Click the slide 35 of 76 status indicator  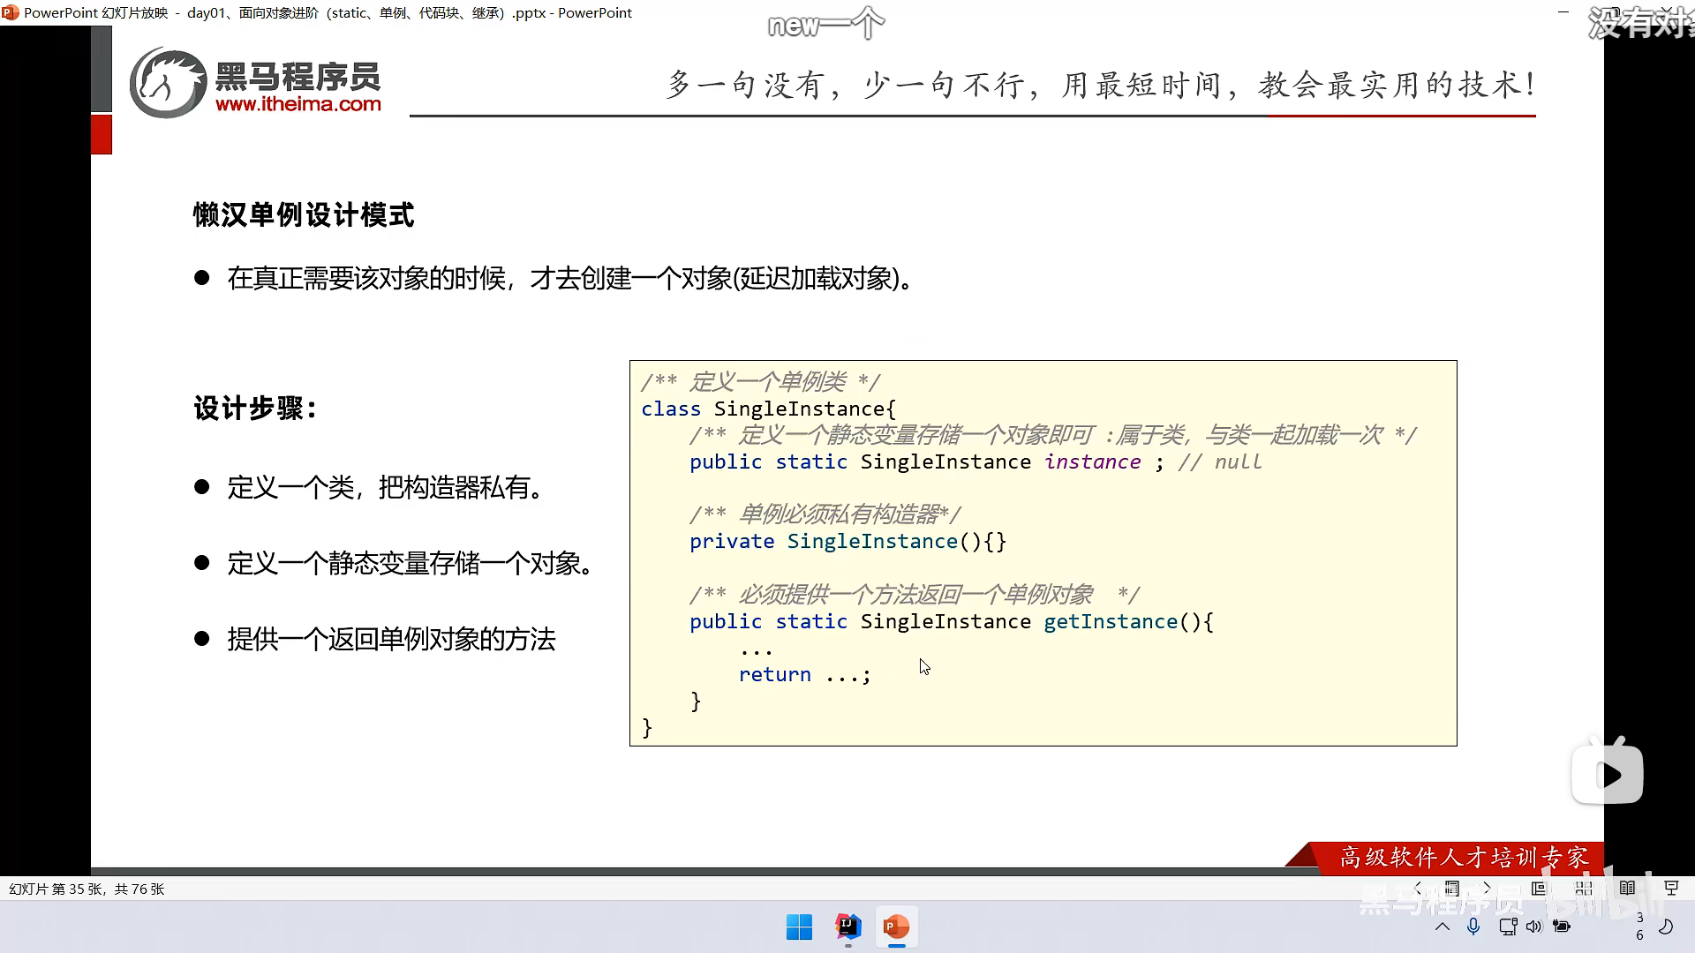(87, 889)
